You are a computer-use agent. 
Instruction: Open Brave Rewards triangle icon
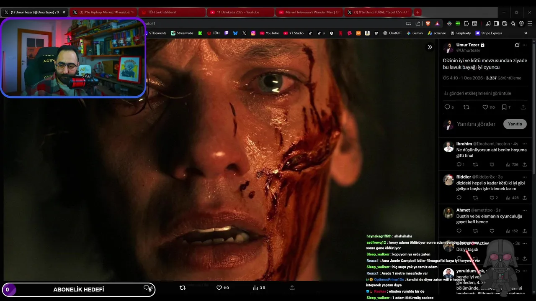click(x=437, y=23)
